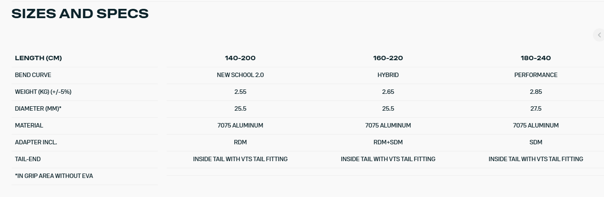604x197 pixels.
Task: Click the left chevron arrow beside the table
Action: (x=599, y=35)
